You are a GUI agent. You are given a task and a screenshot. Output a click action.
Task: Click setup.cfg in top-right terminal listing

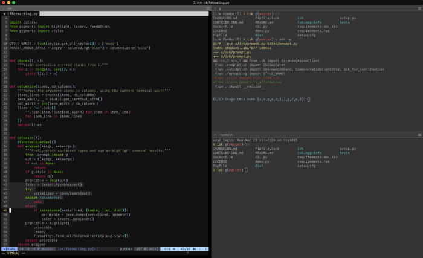tap(306, 35)
